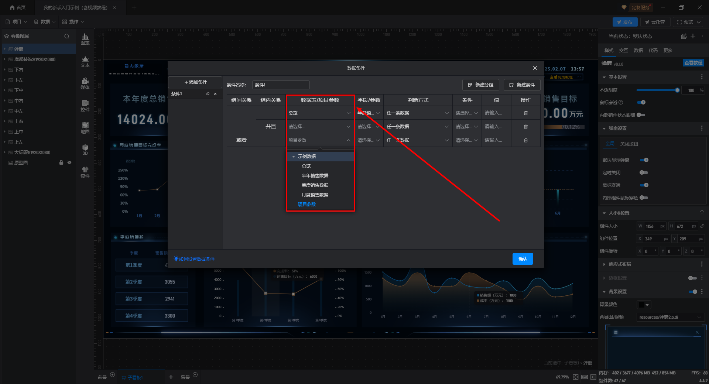Open the console icon in status bar
Screen dimensions: 709x384
(593, 377)
